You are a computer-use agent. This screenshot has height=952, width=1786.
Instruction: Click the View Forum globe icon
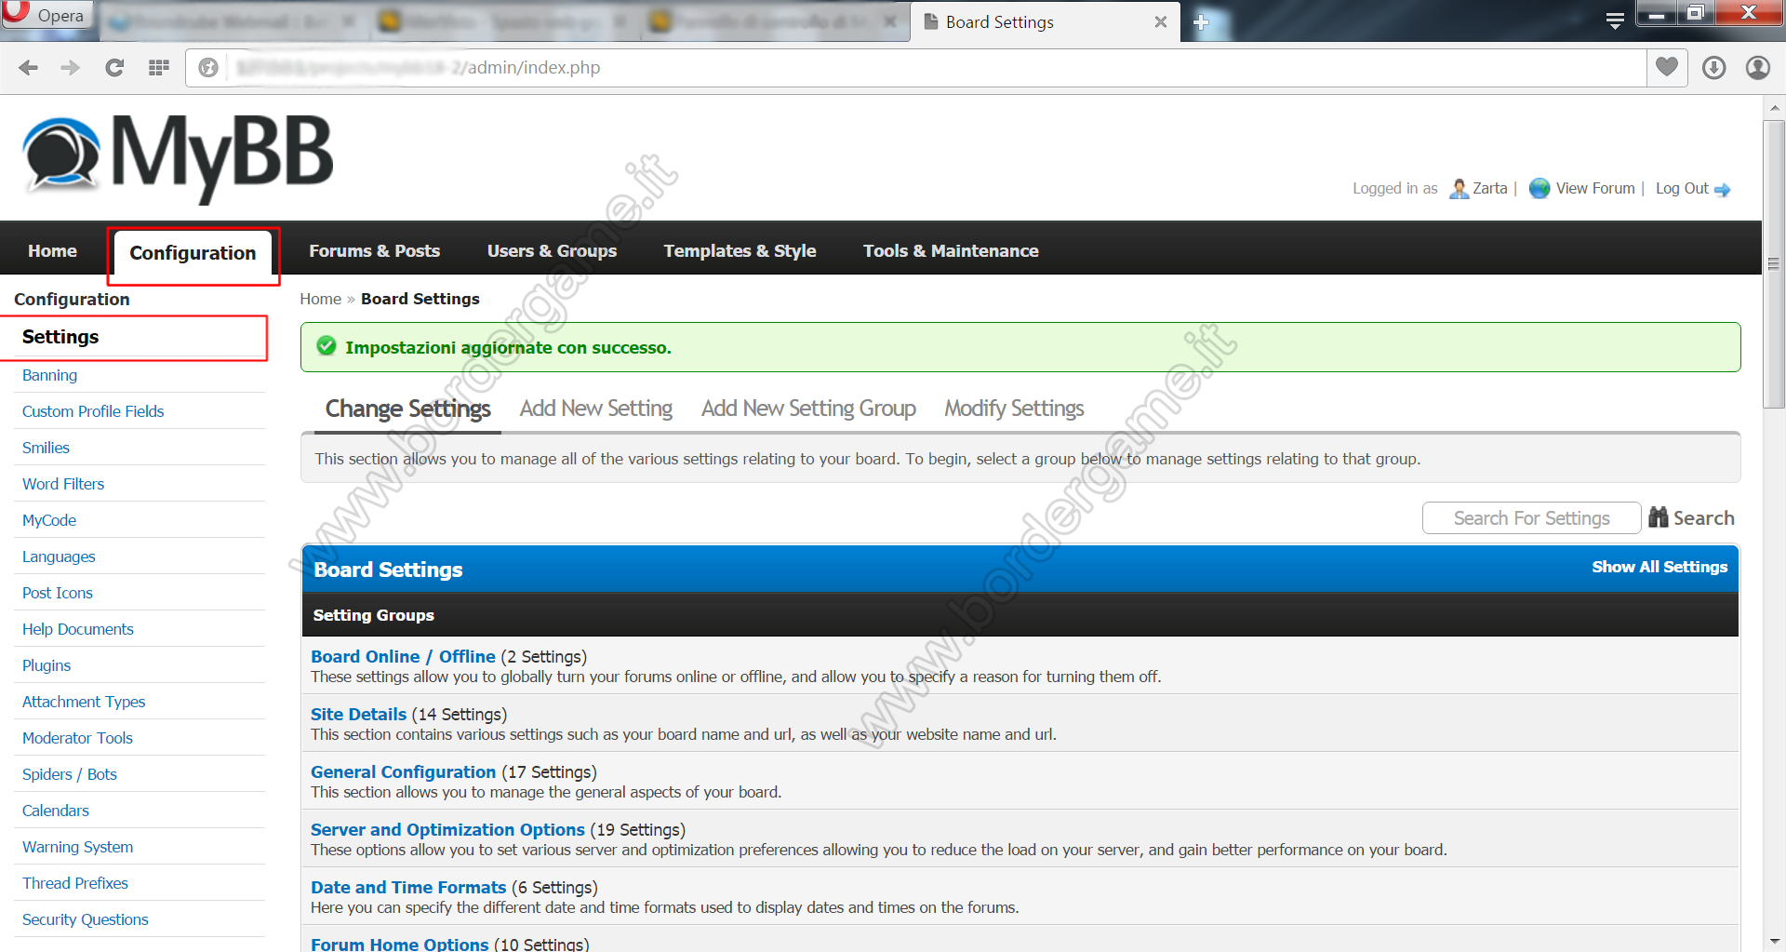coord(1539,189)
